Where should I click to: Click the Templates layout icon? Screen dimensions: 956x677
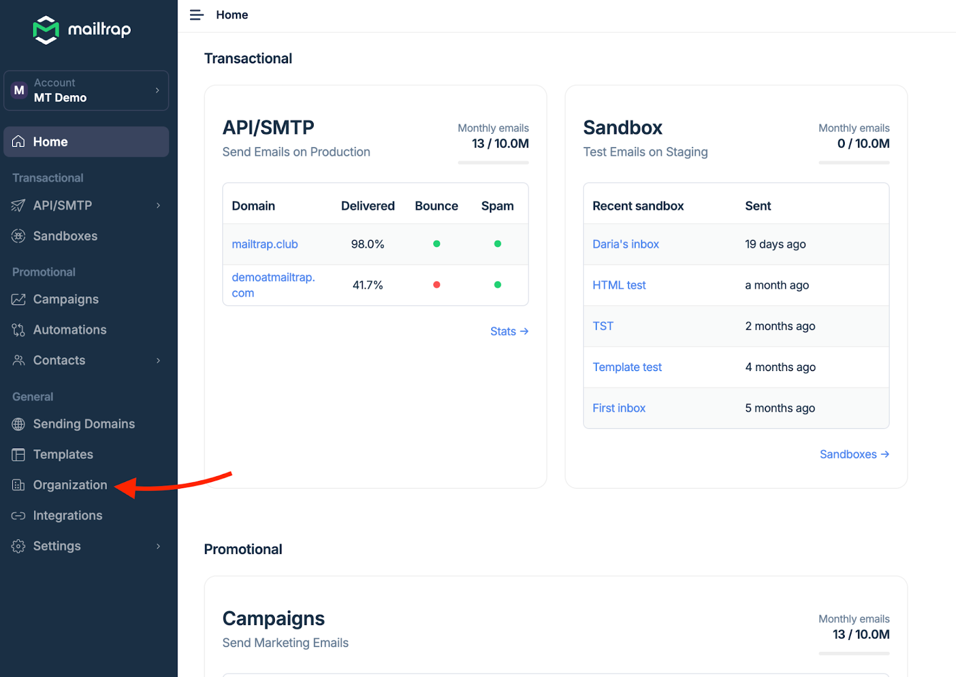19,455
